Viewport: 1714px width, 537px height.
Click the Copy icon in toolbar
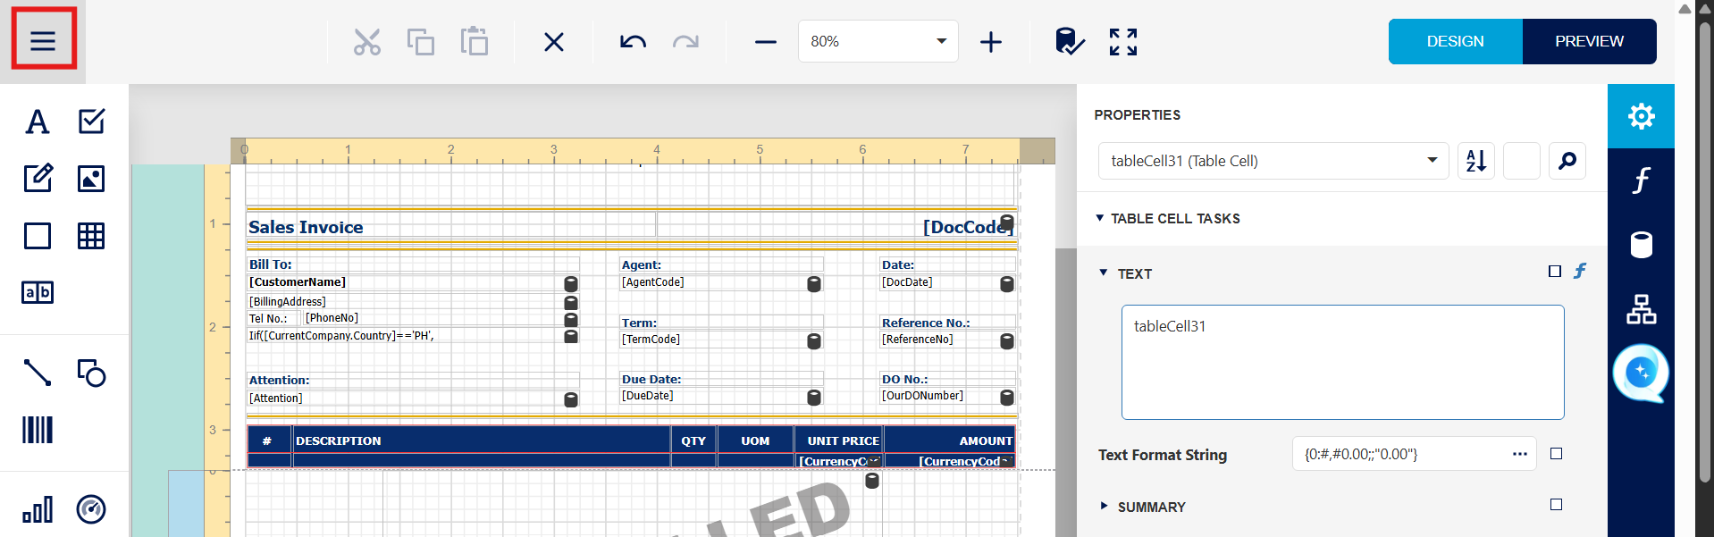point(420,42)
